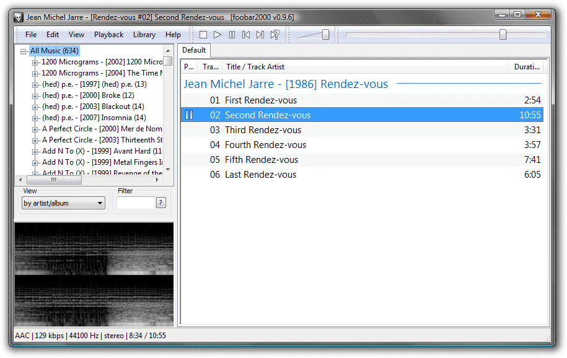567x358 pixels.
Task: Collapse the All Music (634) tree node
Action: pos(23,50)
